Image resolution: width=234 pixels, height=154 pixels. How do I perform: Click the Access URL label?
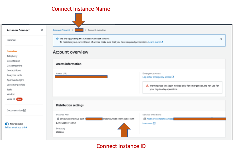(x=61, y=73)
